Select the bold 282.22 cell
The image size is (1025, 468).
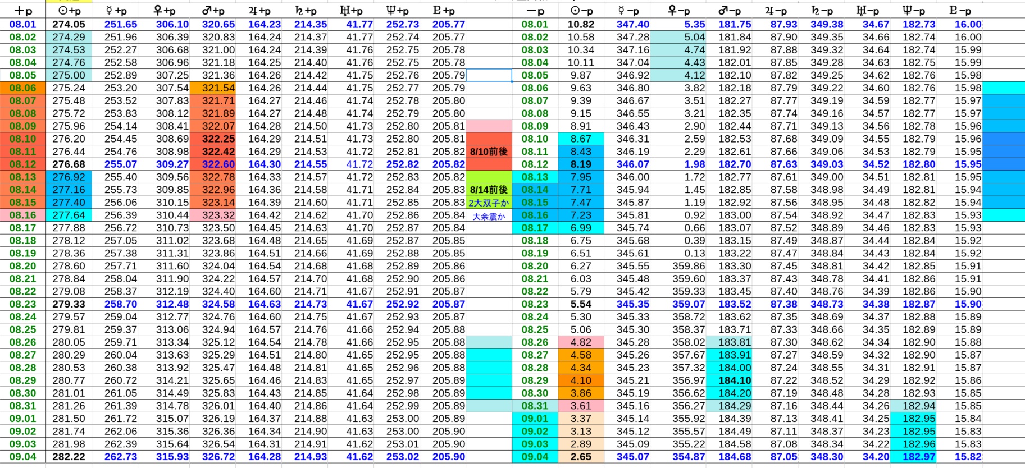(x=69, y=457)
